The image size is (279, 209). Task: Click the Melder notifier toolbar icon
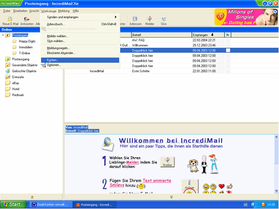(149, 19)
